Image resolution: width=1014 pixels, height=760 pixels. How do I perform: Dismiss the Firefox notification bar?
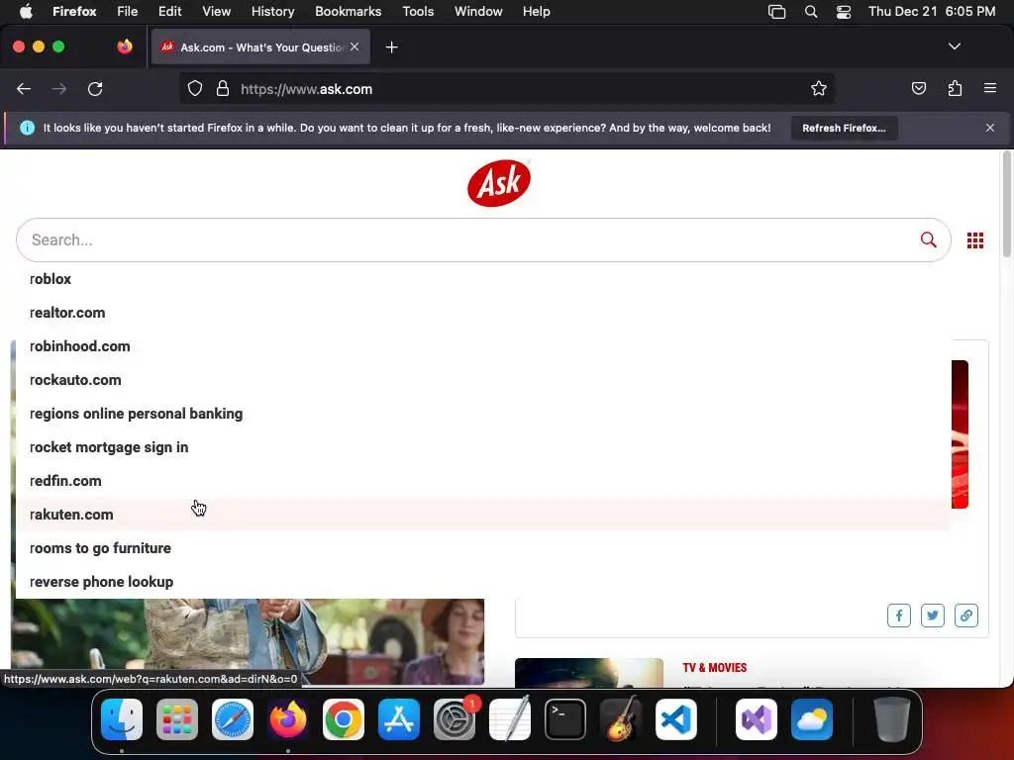pyautogui.click(x=989, y=128)
